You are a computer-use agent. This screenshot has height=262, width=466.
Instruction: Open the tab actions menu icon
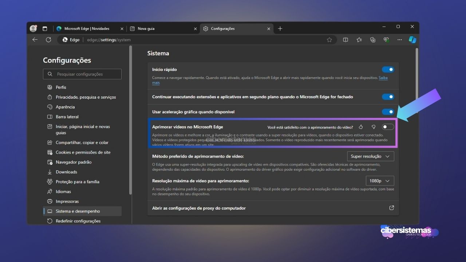[45, 29]
